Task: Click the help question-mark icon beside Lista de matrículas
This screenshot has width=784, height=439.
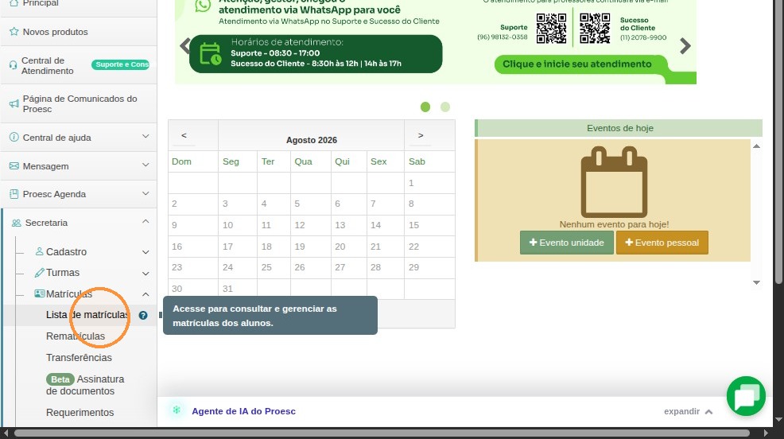Action: 143,315
